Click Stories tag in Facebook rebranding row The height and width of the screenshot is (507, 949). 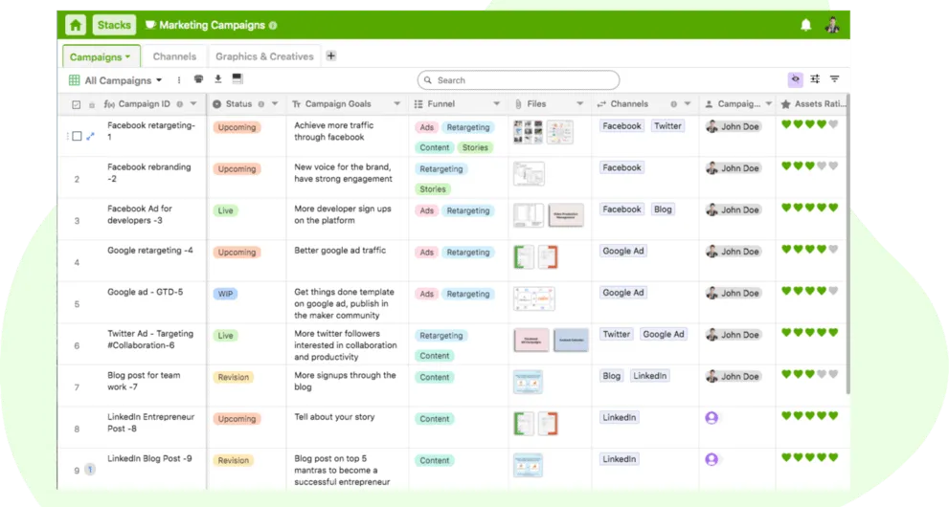(x=432, y=189)
